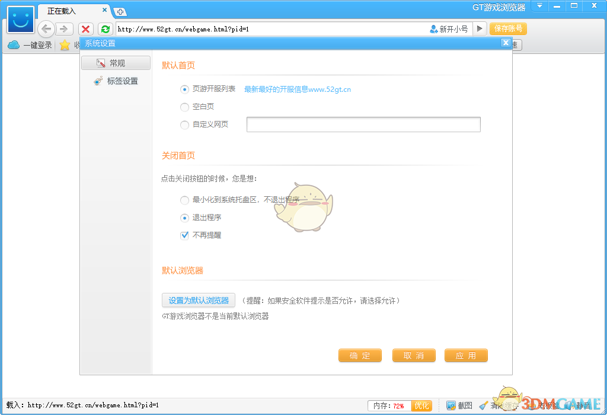This screenshot has width=607, height=415.
Task: Refresh the current page
Action: tap(106, 28)
